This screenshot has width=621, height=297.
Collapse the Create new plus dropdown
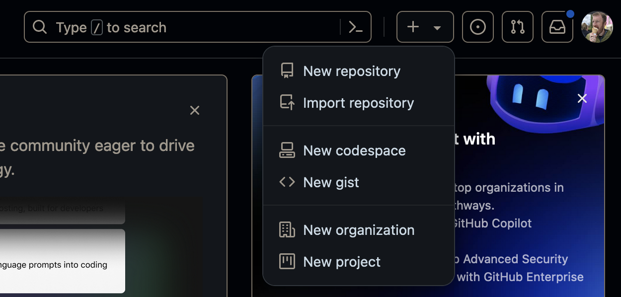(413, 27)
